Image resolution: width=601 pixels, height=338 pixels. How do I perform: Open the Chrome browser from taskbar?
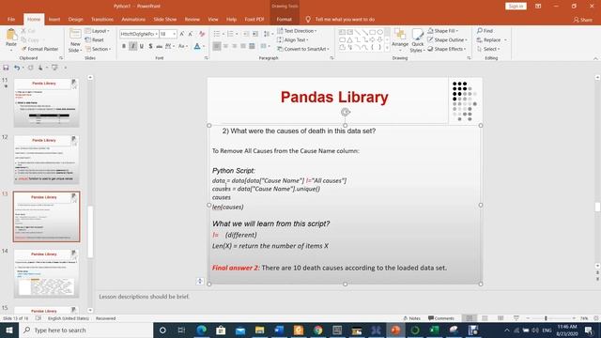317,330
